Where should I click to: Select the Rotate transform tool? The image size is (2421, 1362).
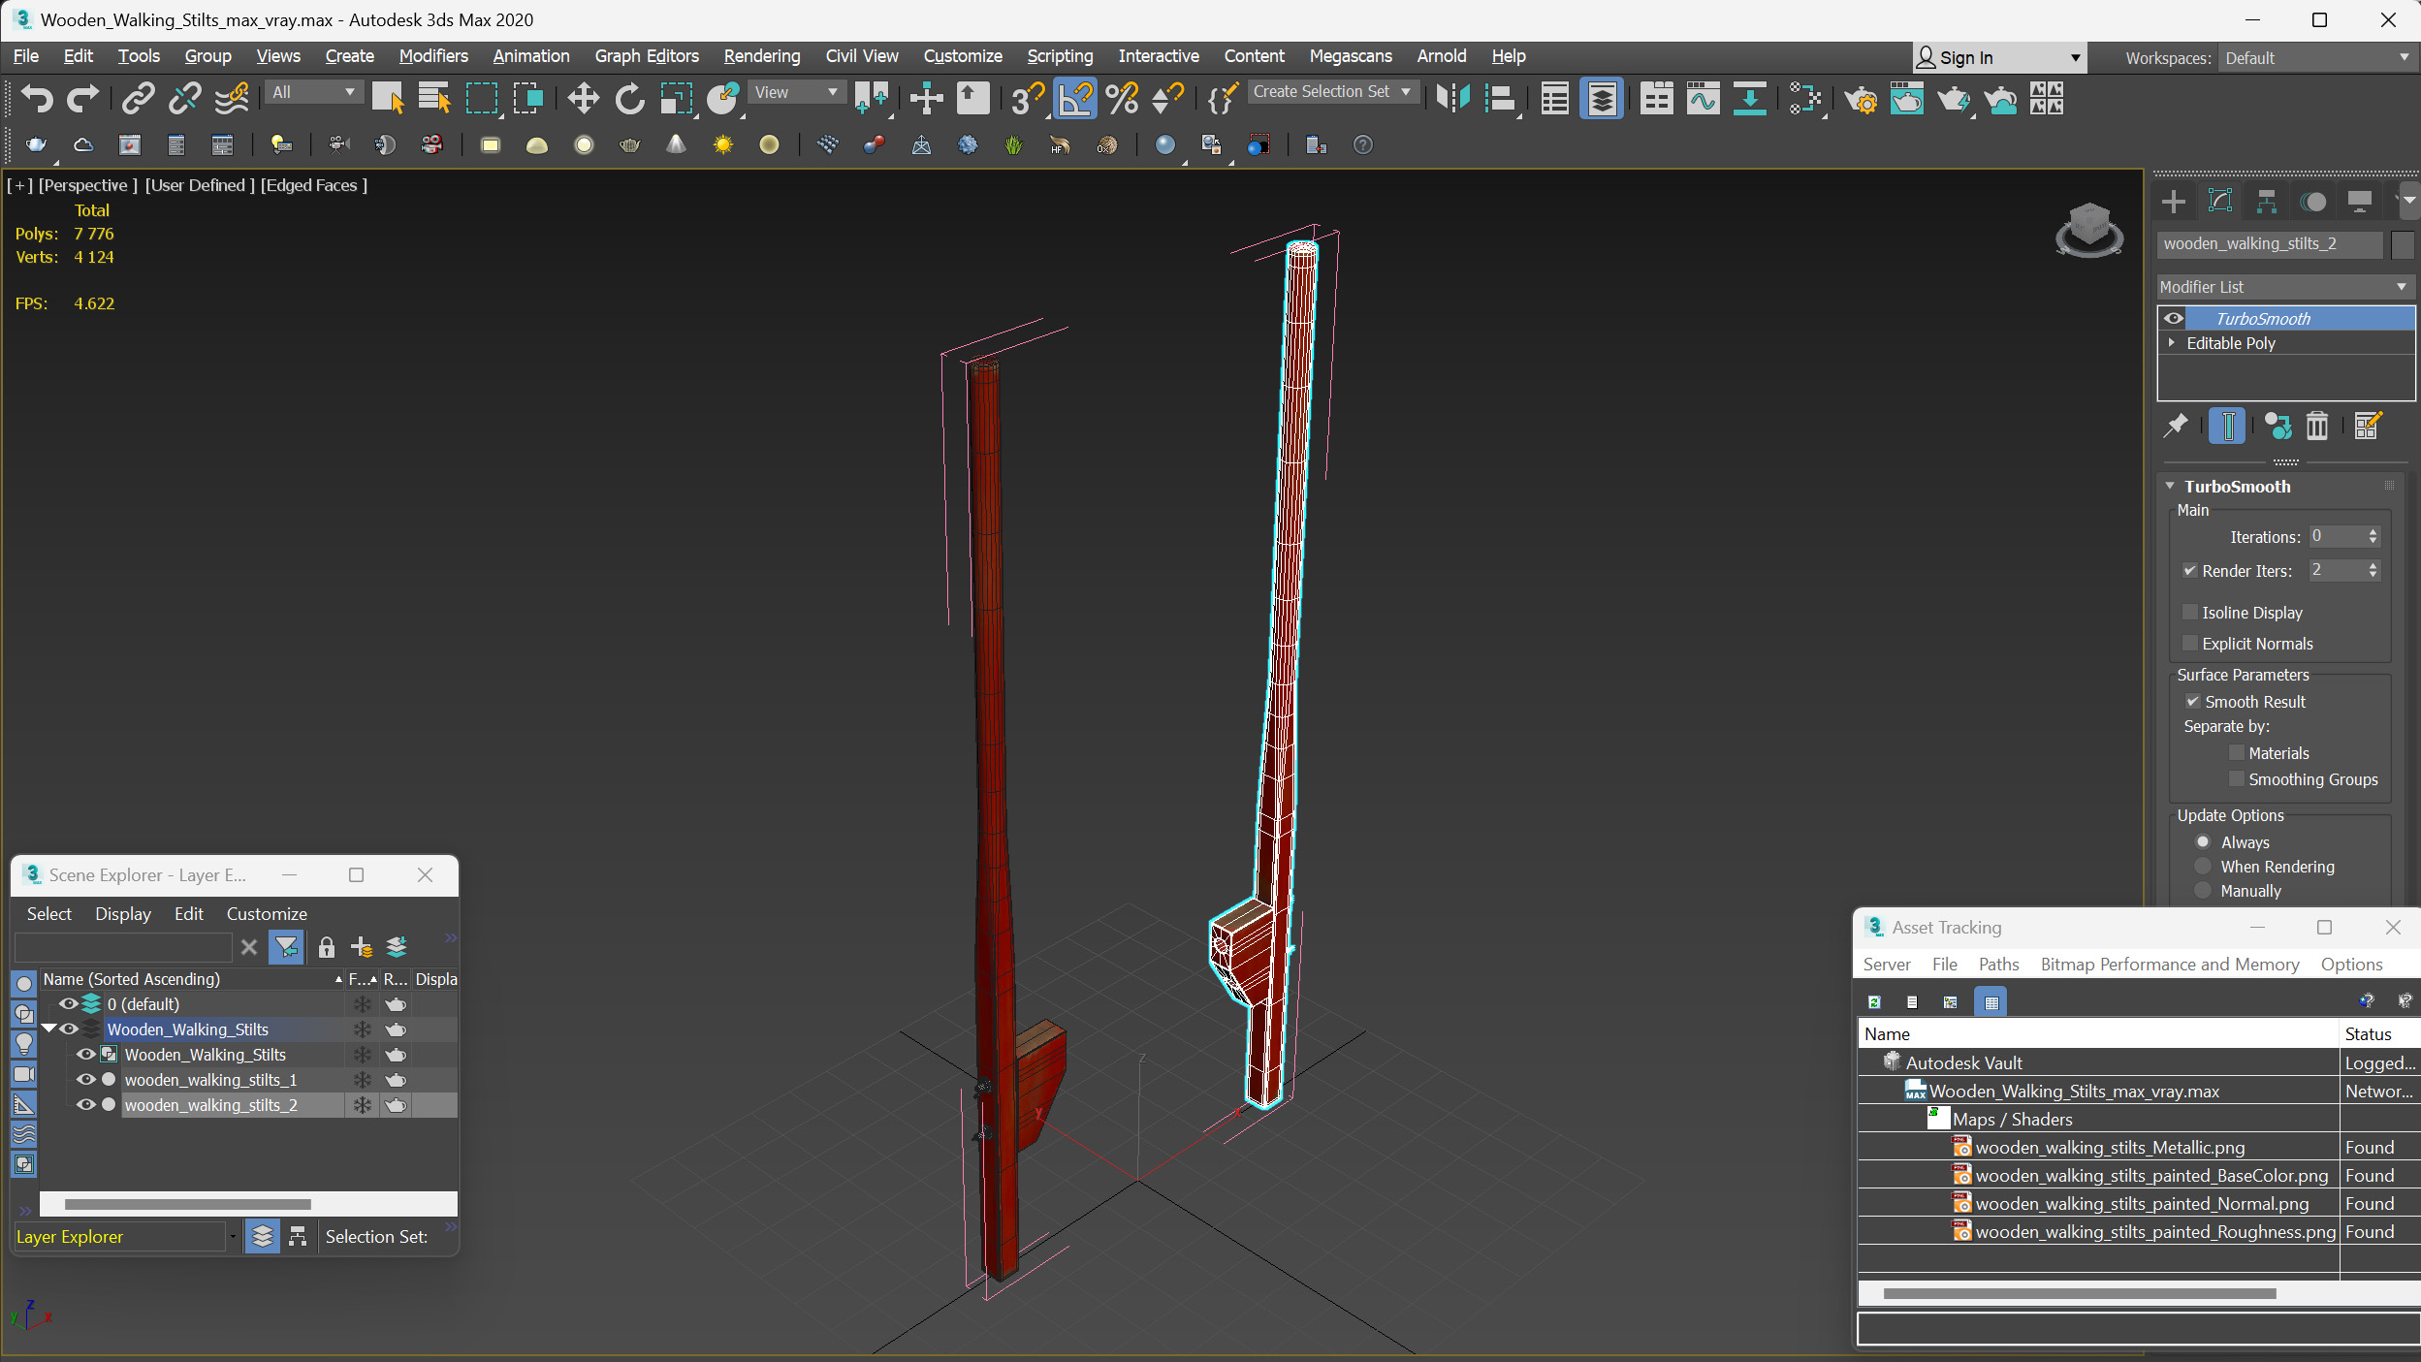(x=629, y=98)
